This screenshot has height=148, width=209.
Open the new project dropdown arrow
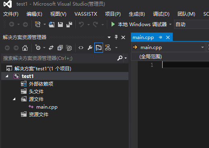(45, 25)
